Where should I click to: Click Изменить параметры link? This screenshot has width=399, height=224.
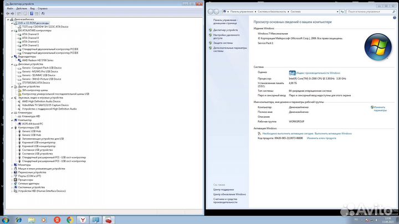(380, 109)
